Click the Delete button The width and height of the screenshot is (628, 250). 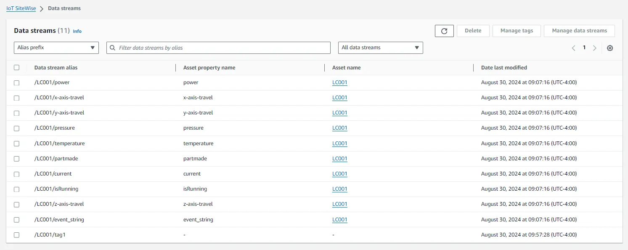click(473, 31)
